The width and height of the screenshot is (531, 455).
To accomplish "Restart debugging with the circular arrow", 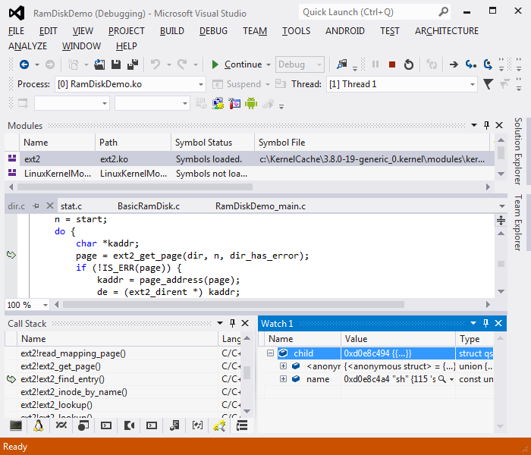I will coord(409,64).
